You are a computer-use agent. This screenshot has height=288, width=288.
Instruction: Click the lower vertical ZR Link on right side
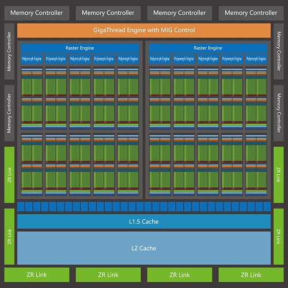[279, 237]
